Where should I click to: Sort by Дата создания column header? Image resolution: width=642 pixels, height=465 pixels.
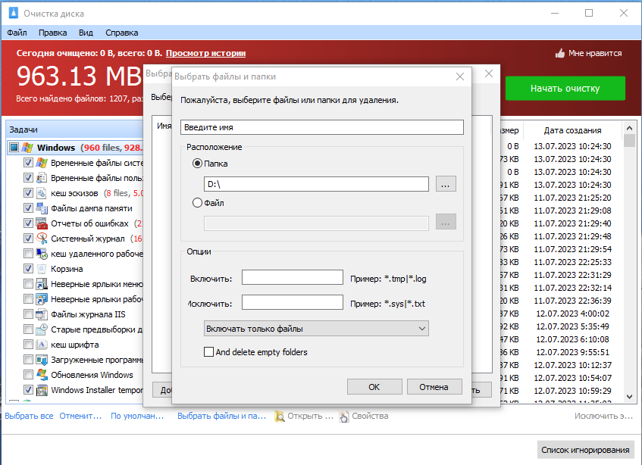pos(572,130)
